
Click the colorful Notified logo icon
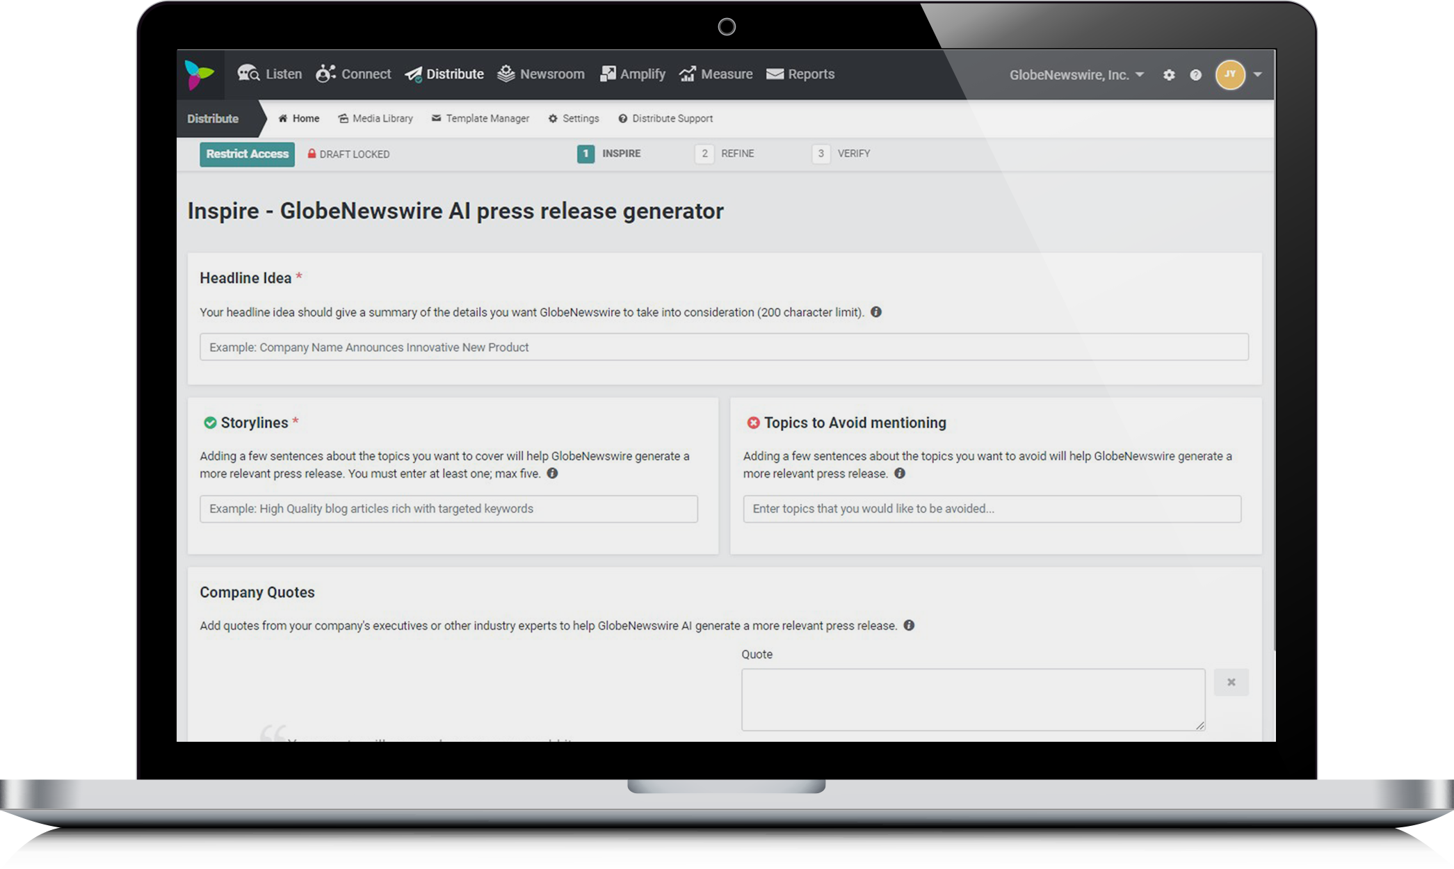coord(199,74)
